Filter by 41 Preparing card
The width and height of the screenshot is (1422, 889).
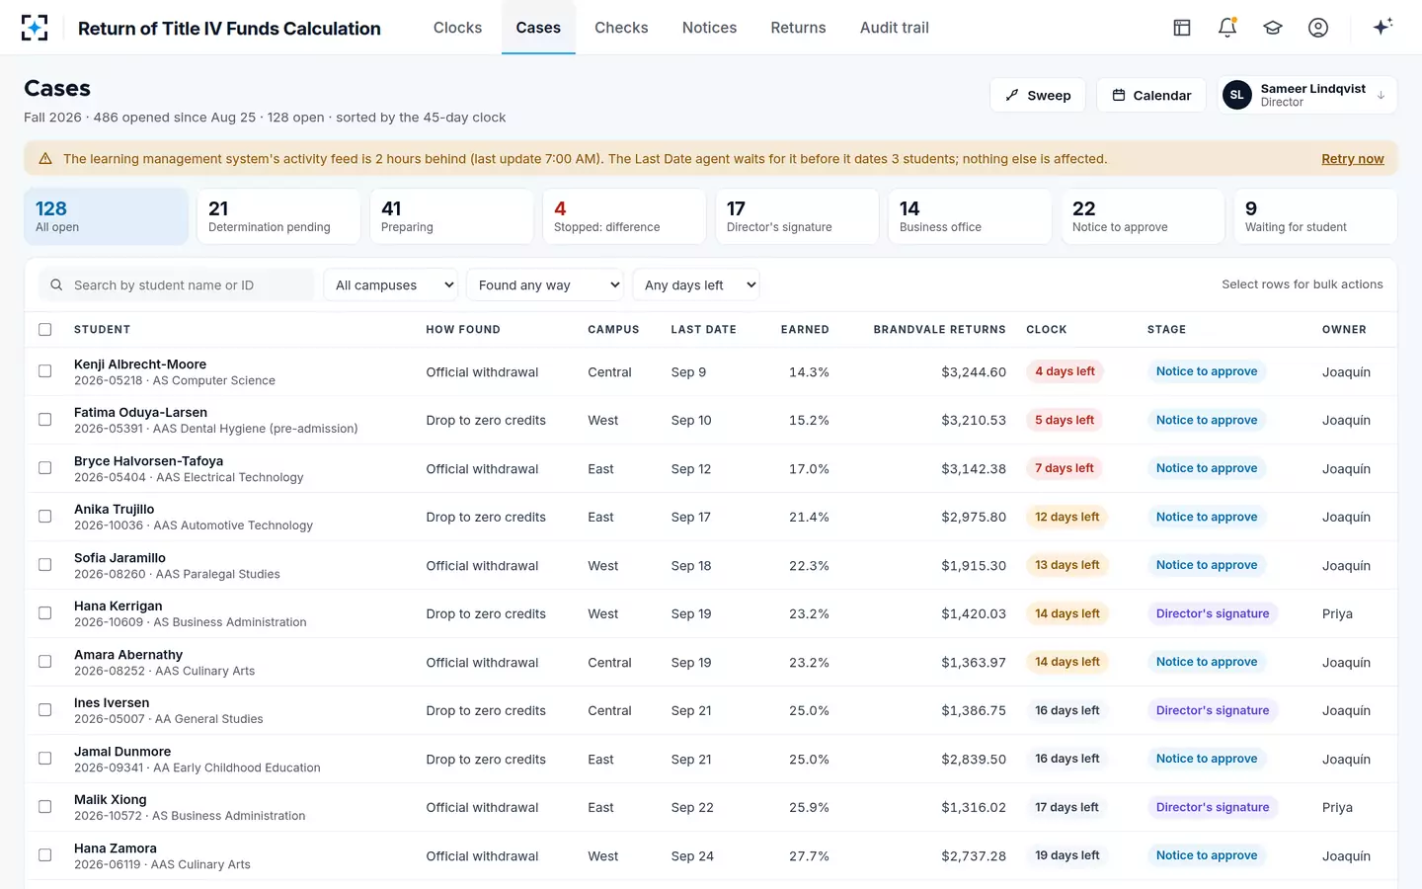point(451,216)
